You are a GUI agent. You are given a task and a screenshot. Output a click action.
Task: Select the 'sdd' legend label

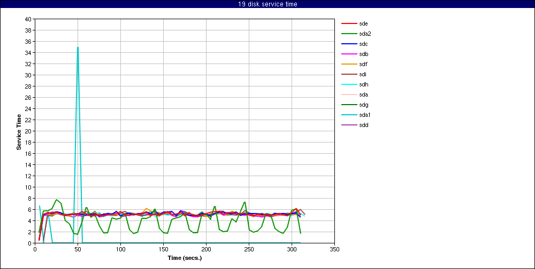point(363,125)
